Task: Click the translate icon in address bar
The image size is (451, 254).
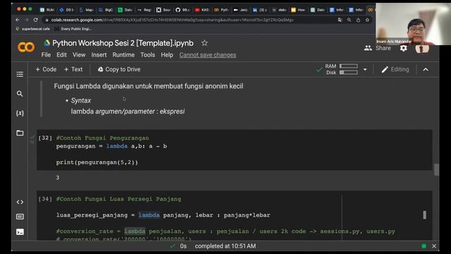Action: coord(340,20)
